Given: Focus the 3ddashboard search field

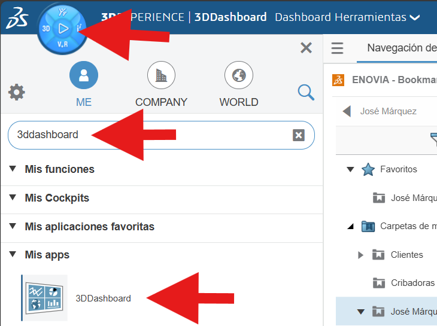Looking at the screenshot, I should (x=161, y=135).
